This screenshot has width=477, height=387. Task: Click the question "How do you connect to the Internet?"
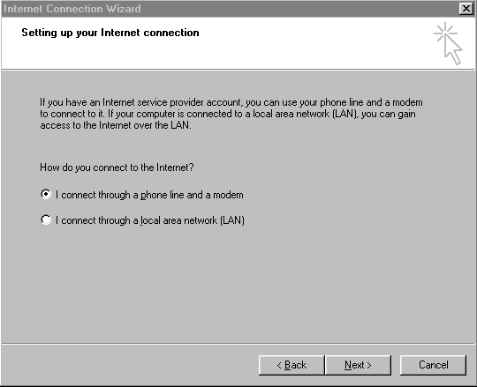coord(117,167)
